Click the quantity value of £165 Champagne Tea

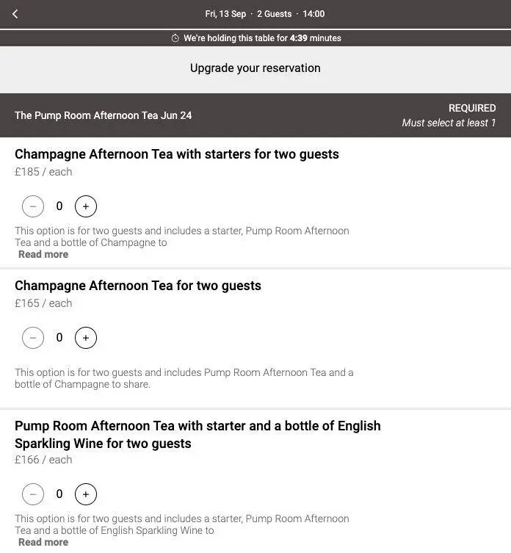59,338
